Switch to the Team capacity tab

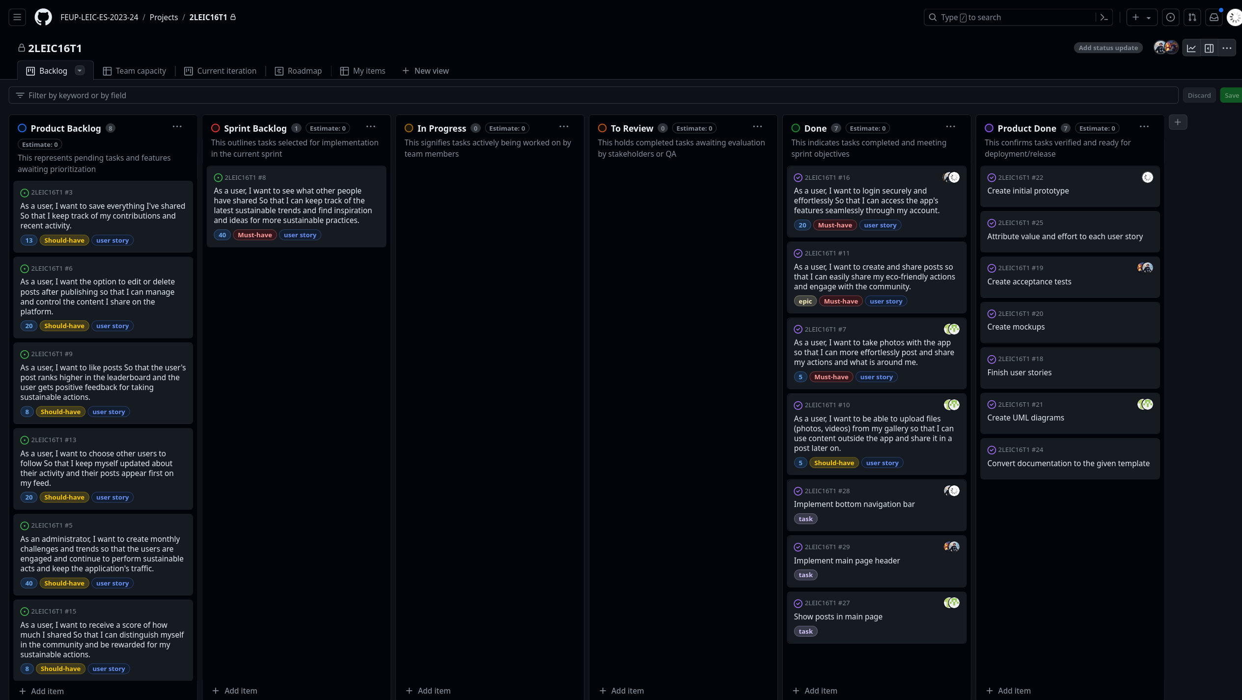pyautogui.click(x=134, y=71)
